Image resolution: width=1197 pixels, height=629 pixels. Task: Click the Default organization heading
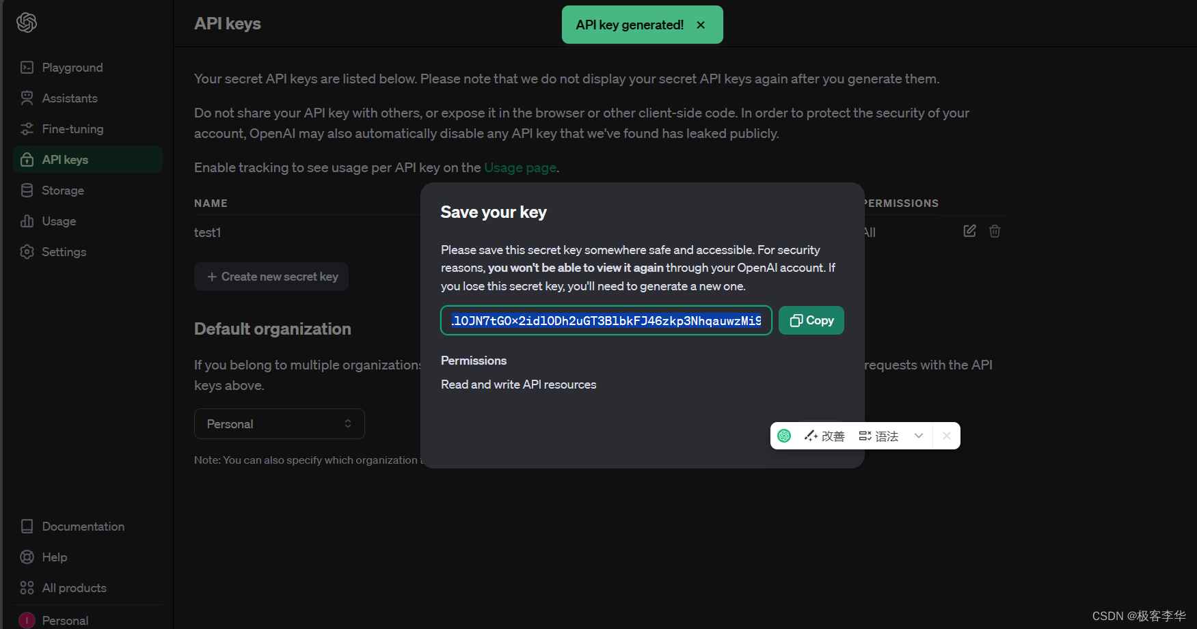coord(273,329)
